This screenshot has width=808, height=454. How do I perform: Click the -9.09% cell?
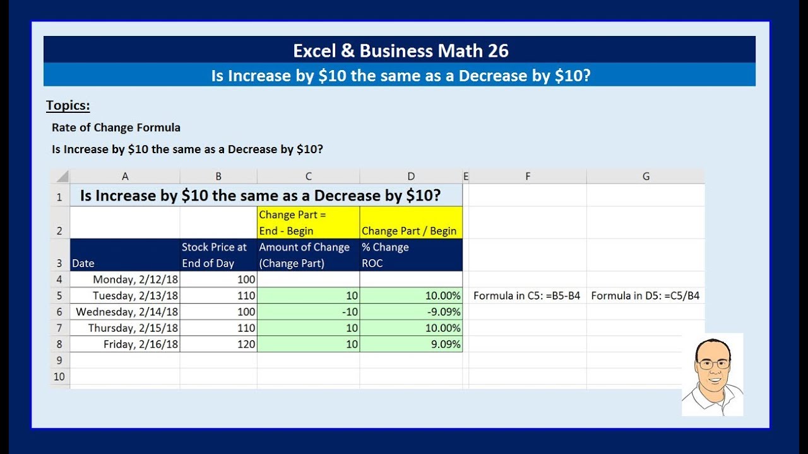coord(411,312)
